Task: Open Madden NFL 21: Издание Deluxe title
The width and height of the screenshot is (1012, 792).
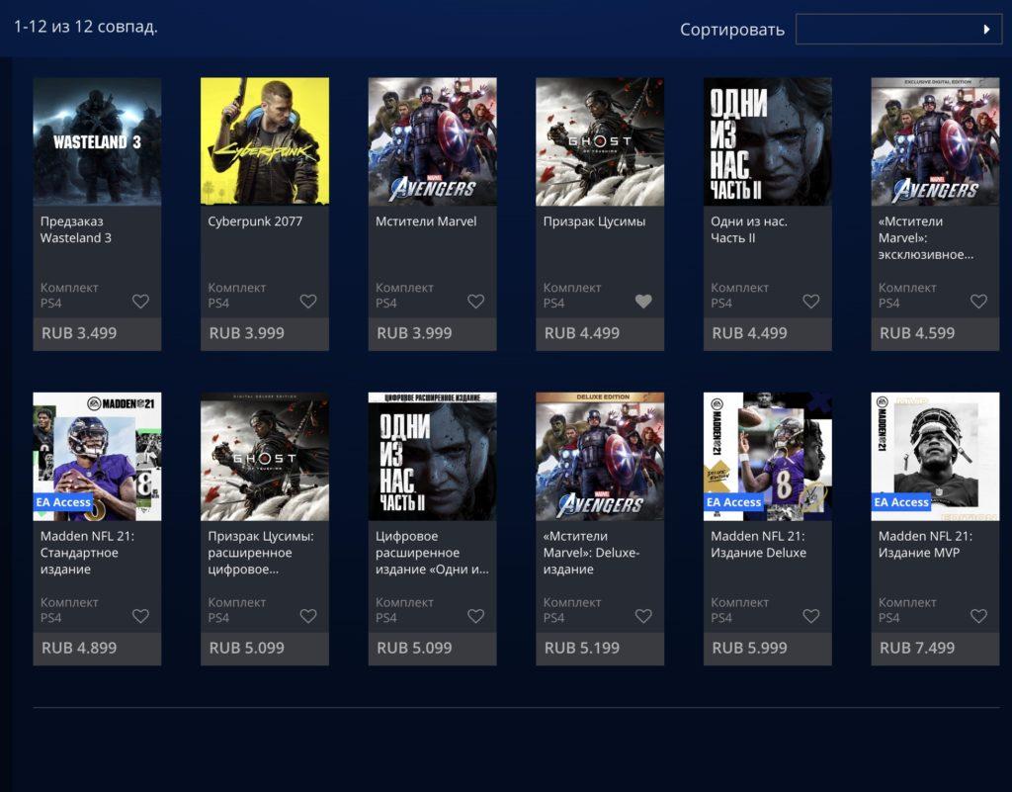Action: point(758,544)
